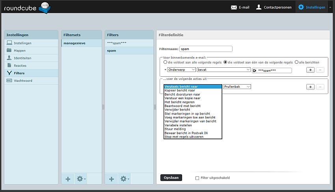Open Wachtwoord in the settings sidebar
This screenshot has height=192, width=335.
click(x=23, y=81)
